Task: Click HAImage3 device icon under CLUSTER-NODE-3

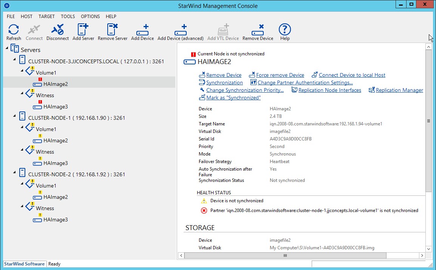Action: pyautogui.click(x=37, y=105)
